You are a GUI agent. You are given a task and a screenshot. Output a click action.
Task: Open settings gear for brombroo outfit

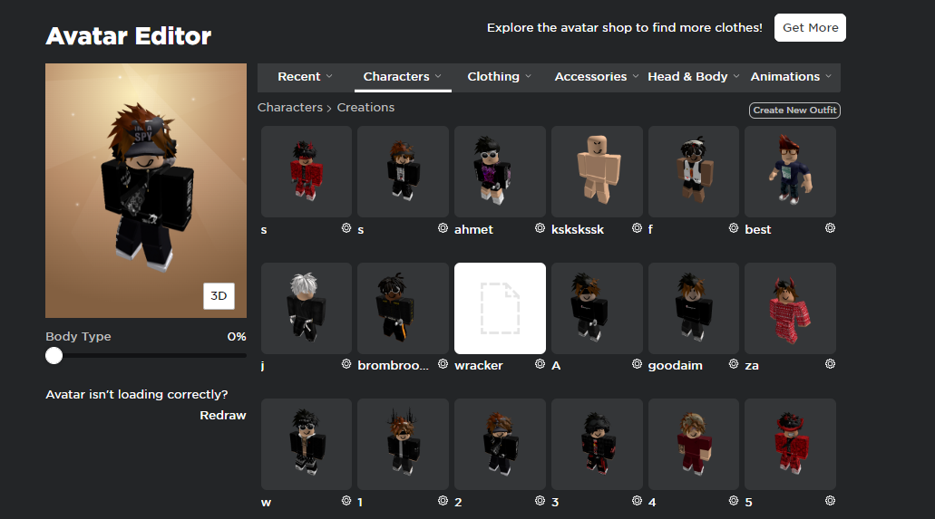coord(443,364)
